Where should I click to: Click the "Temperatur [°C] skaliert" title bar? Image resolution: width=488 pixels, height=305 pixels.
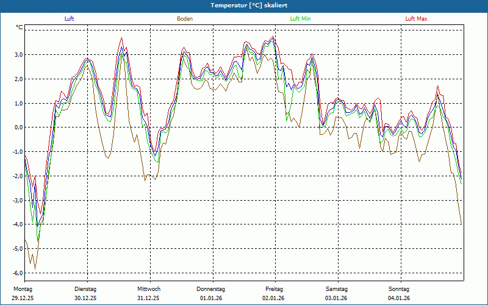click(244, 5)
